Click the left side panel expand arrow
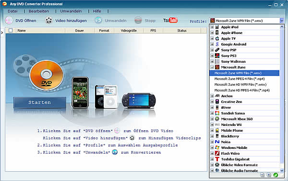Viewport: 288px width, 181px height. coord(2,33)
